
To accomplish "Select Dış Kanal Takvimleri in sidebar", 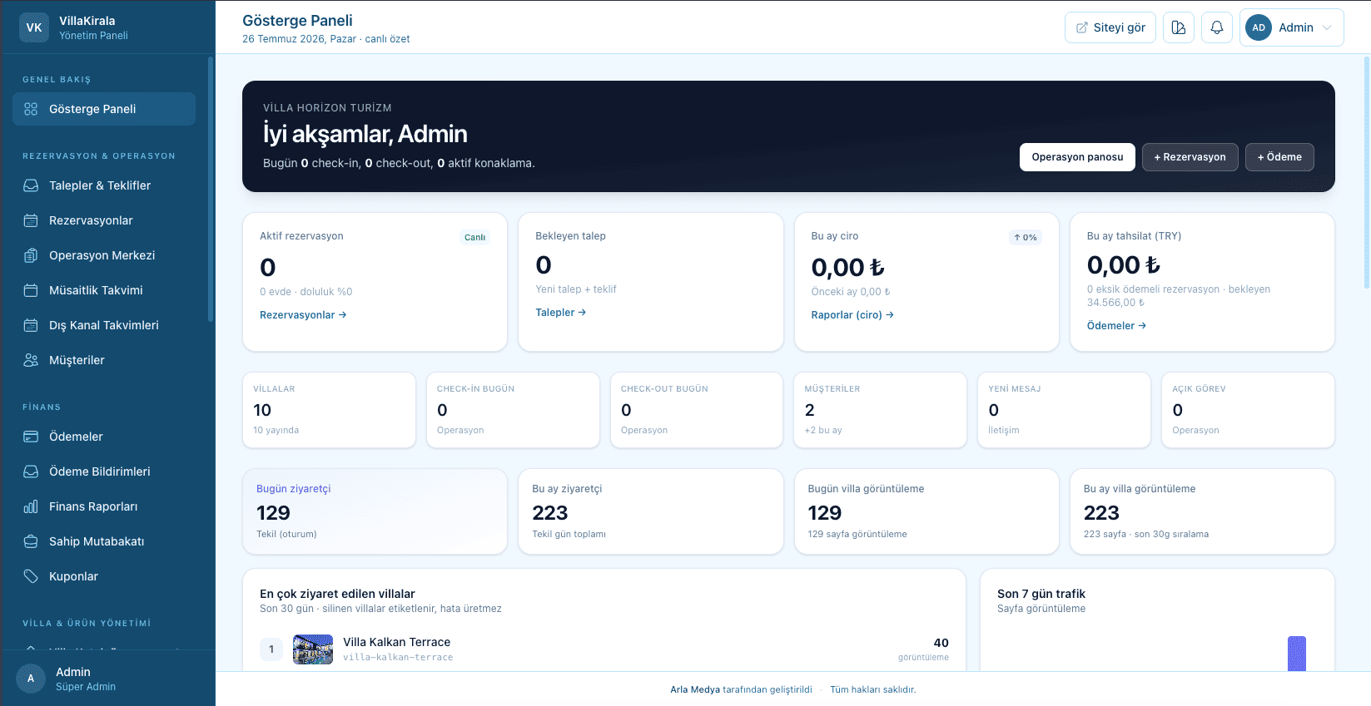I will coord(104,325).
